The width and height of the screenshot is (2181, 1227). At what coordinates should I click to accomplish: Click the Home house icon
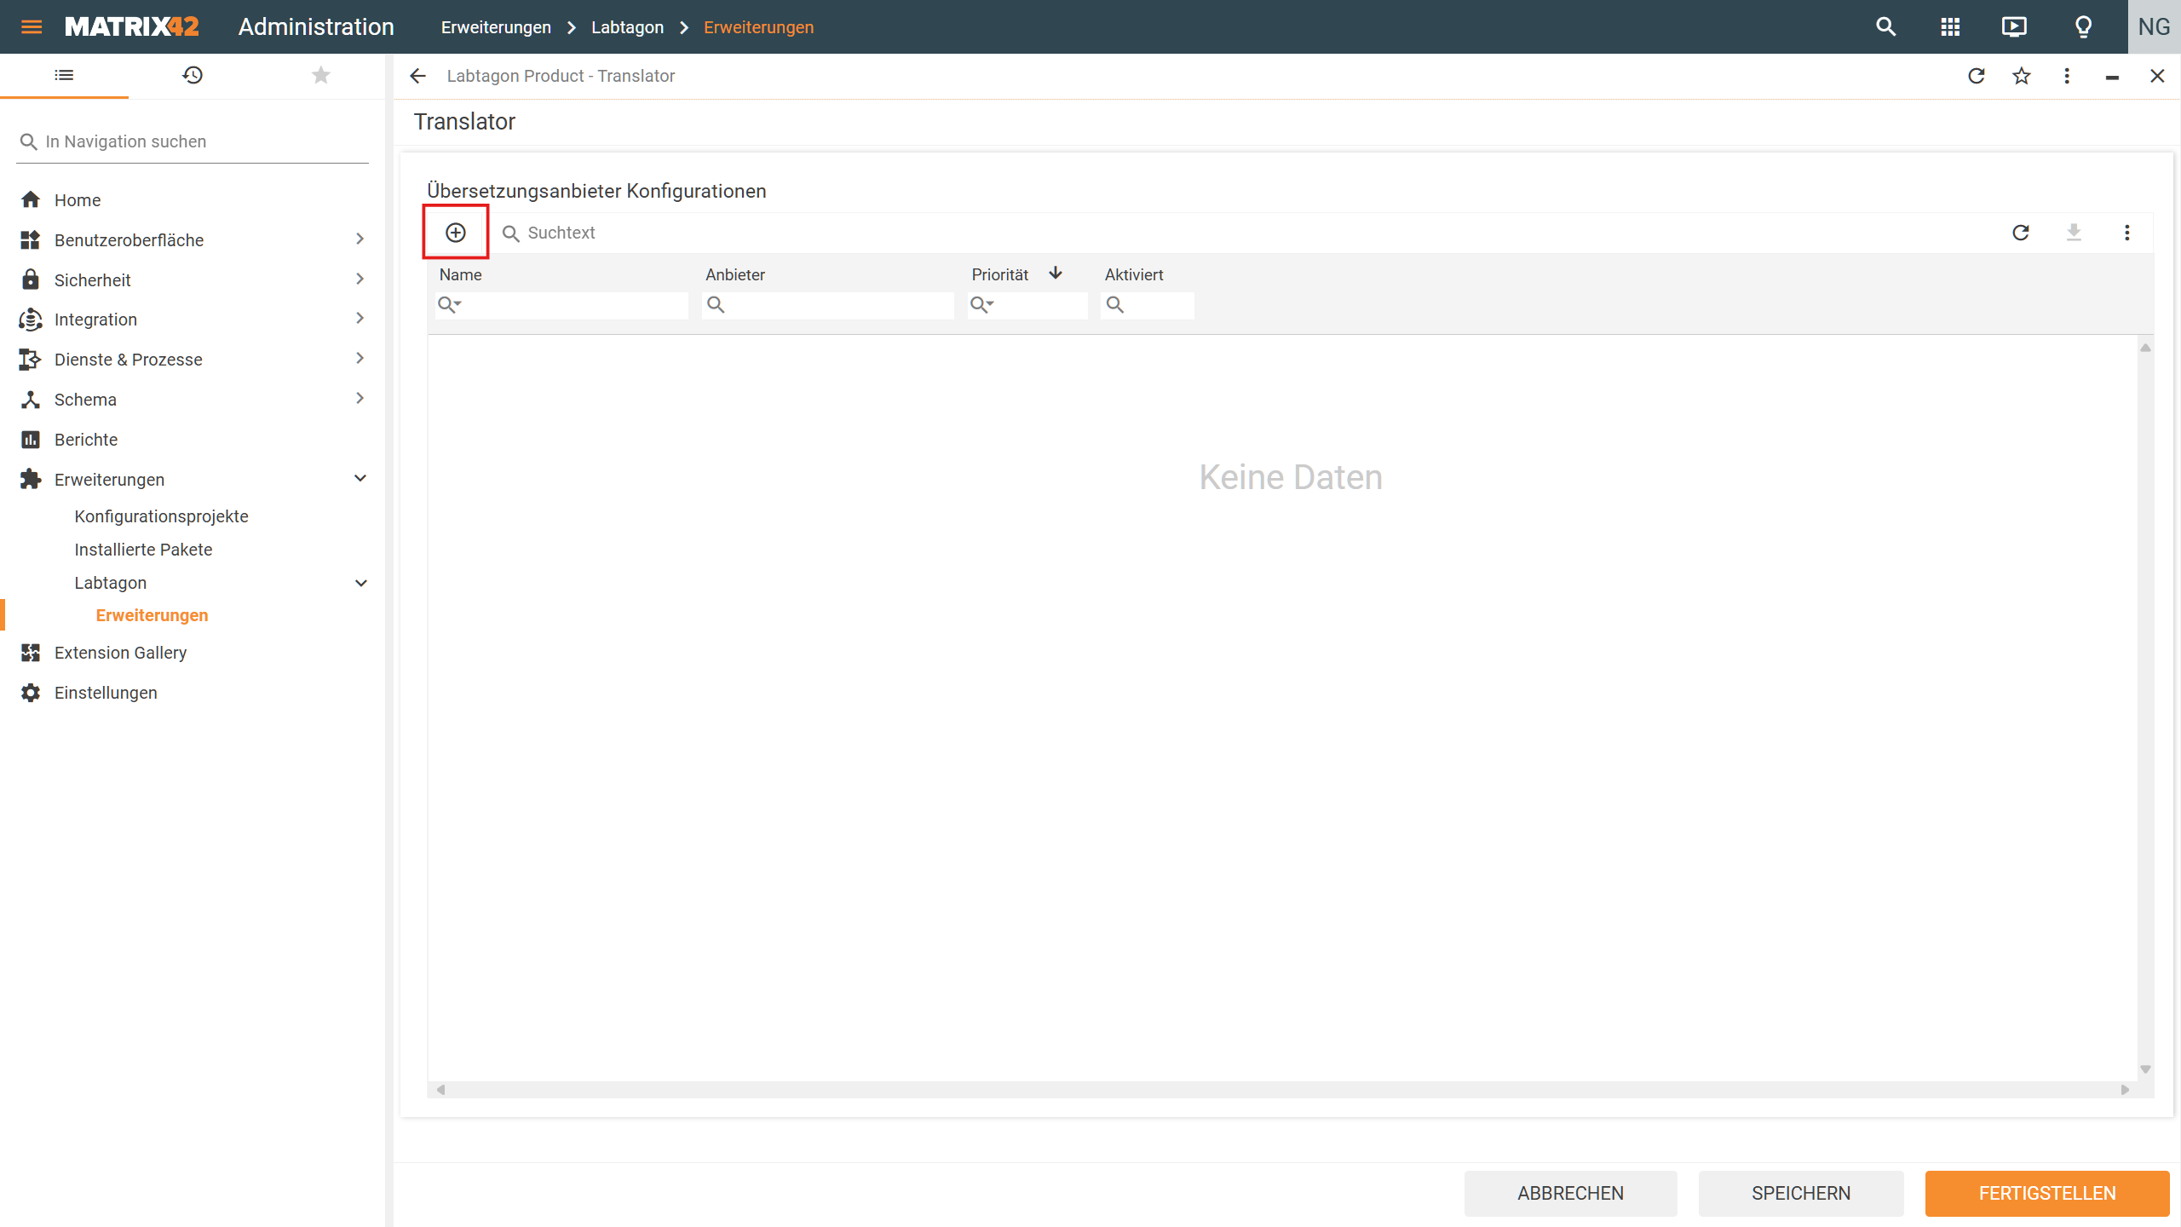[x=31, y=199]
